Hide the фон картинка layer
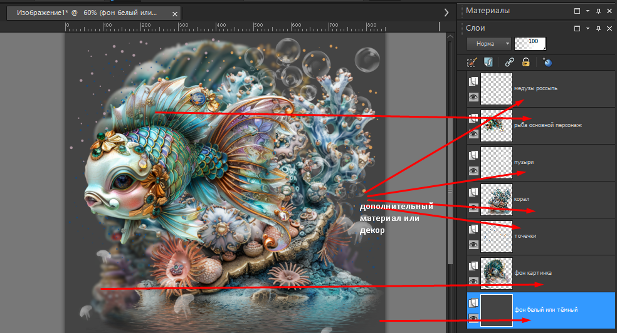 click(x=474, y=281)
